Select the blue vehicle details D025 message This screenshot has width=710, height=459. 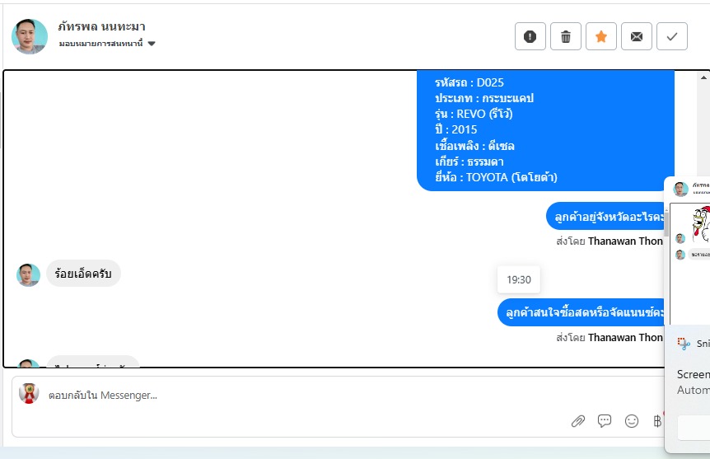(x=545, y=130)
